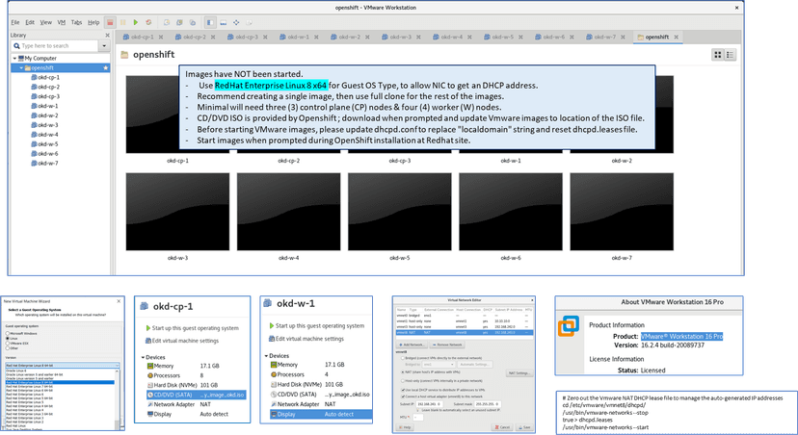The height and width of the screenshot is (435, 798).
Task: Collapse the Devices section in okd-cp-1 panel
Action: pos(141,355)
